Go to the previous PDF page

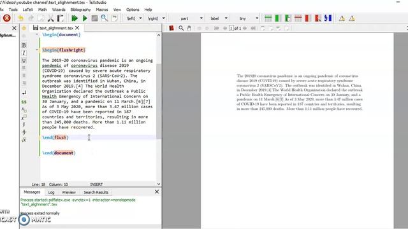pos(225,28)
